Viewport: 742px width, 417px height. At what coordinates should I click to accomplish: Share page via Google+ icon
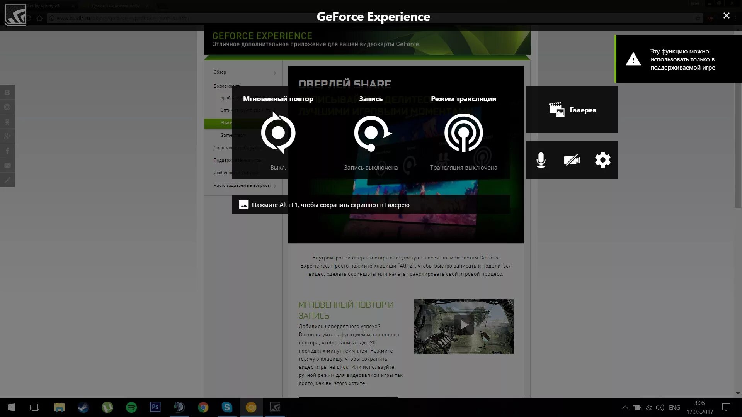point(7,136)
